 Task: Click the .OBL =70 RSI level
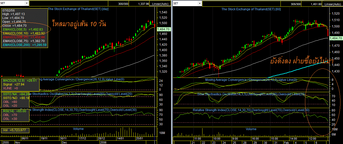point(10,115)
